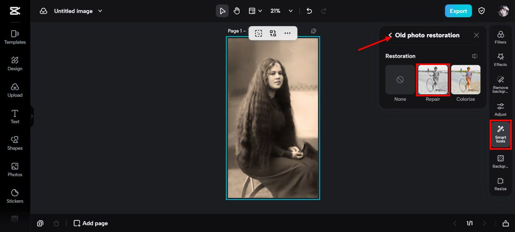515x232 pixels.
Task: Go back from Old photo restoration
Action: coord(390,35)
